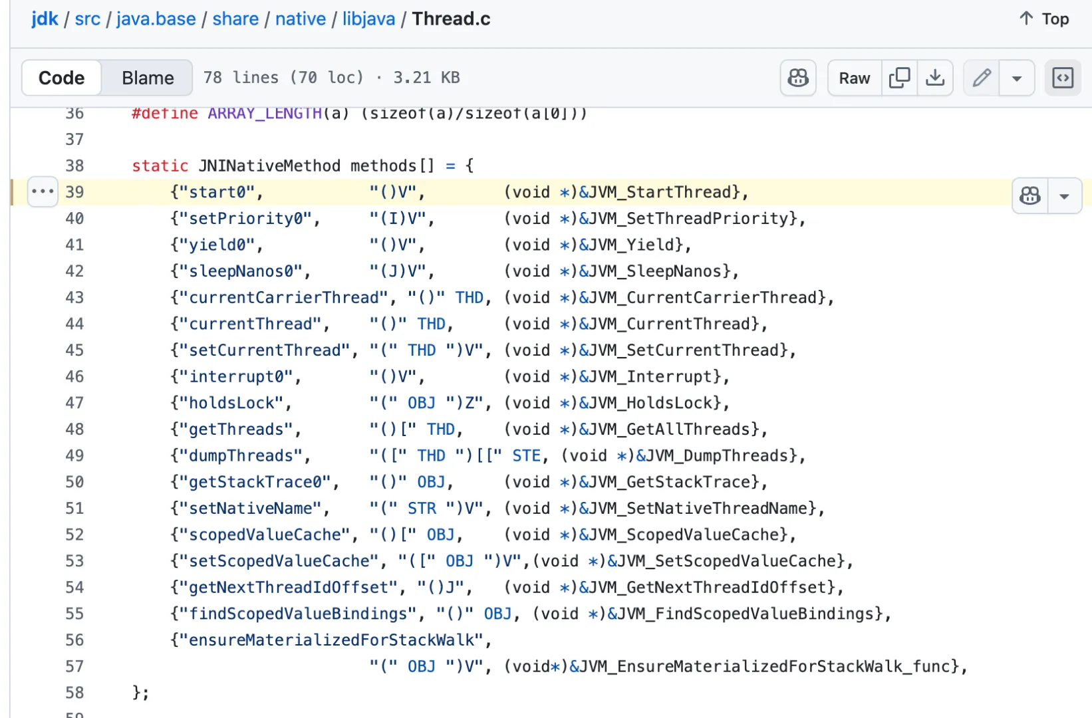Viewport: 1092px width, 718px height.
Task: Expand Copilot dropdown beside line 39
Action: pos(1064,195)
